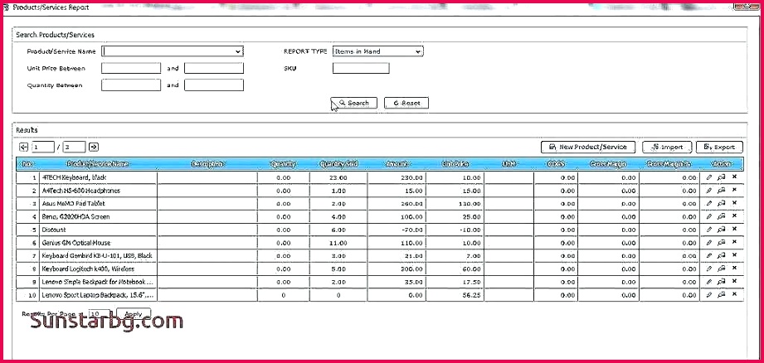
Task: Focus the Quantity minimum field
Action: (131, 85)
